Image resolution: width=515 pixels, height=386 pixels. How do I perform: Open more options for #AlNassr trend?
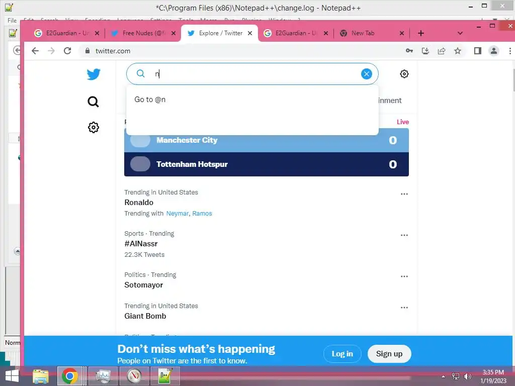click(404, 235)
